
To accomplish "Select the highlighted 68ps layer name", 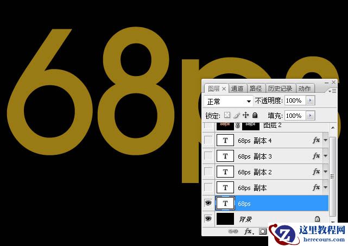I will pos(244,204).
